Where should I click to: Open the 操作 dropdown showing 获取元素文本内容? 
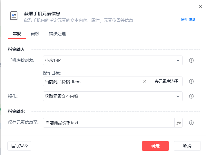tap(113, 96)
